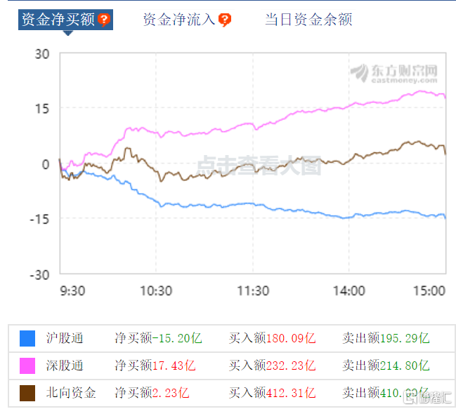Viewport: 456px width, 409px height.
Task: Click the pink 深股通 color swatch
Action: (27, 366)
